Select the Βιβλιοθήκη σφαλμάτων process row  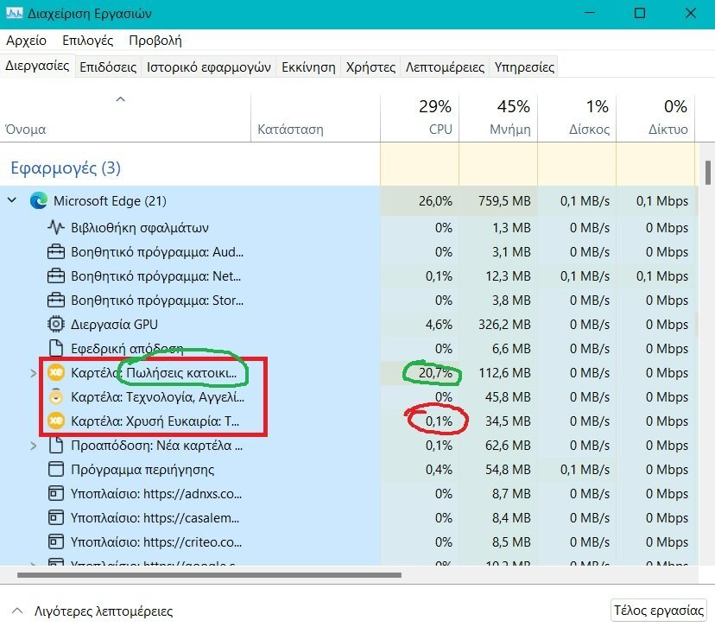pyautogui.click(x=349, y=227)
